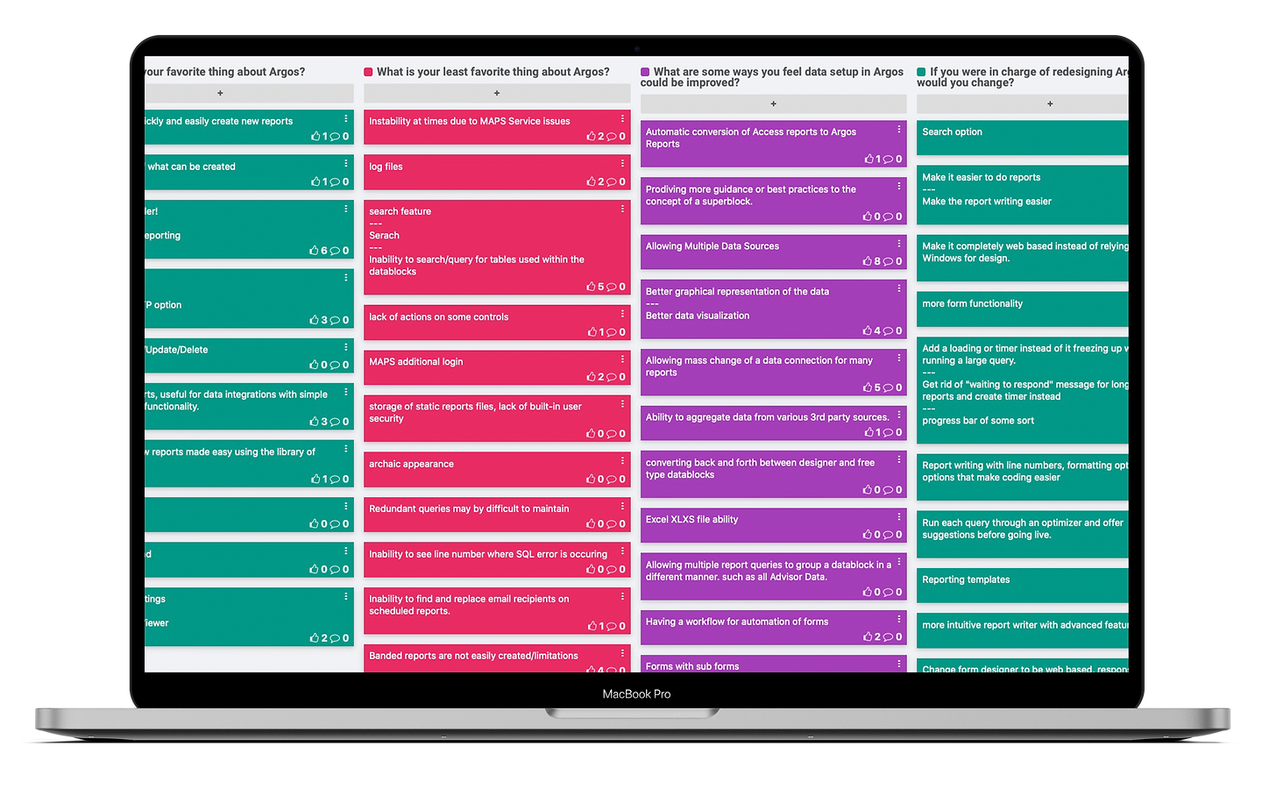Open options for 'Automatic conversion of Access' card

[x=899, y=129]
